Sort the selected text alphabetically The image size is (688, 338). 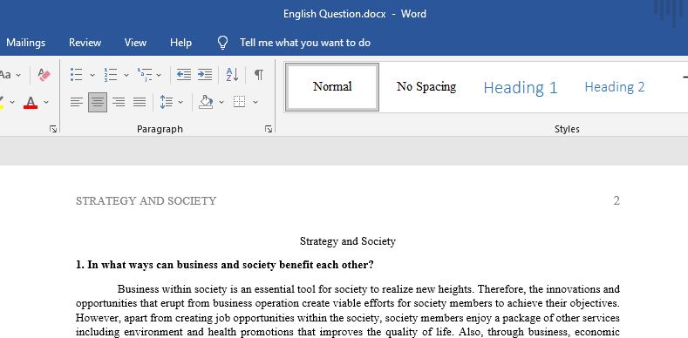click(232, 75)
